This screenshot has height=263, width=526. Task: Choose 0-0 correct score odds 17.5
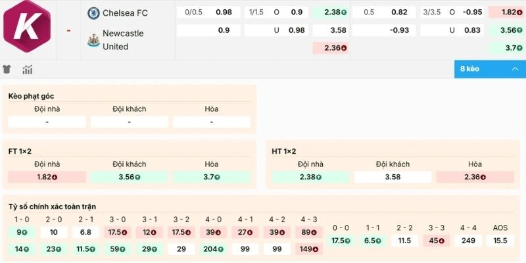point(341,241)
